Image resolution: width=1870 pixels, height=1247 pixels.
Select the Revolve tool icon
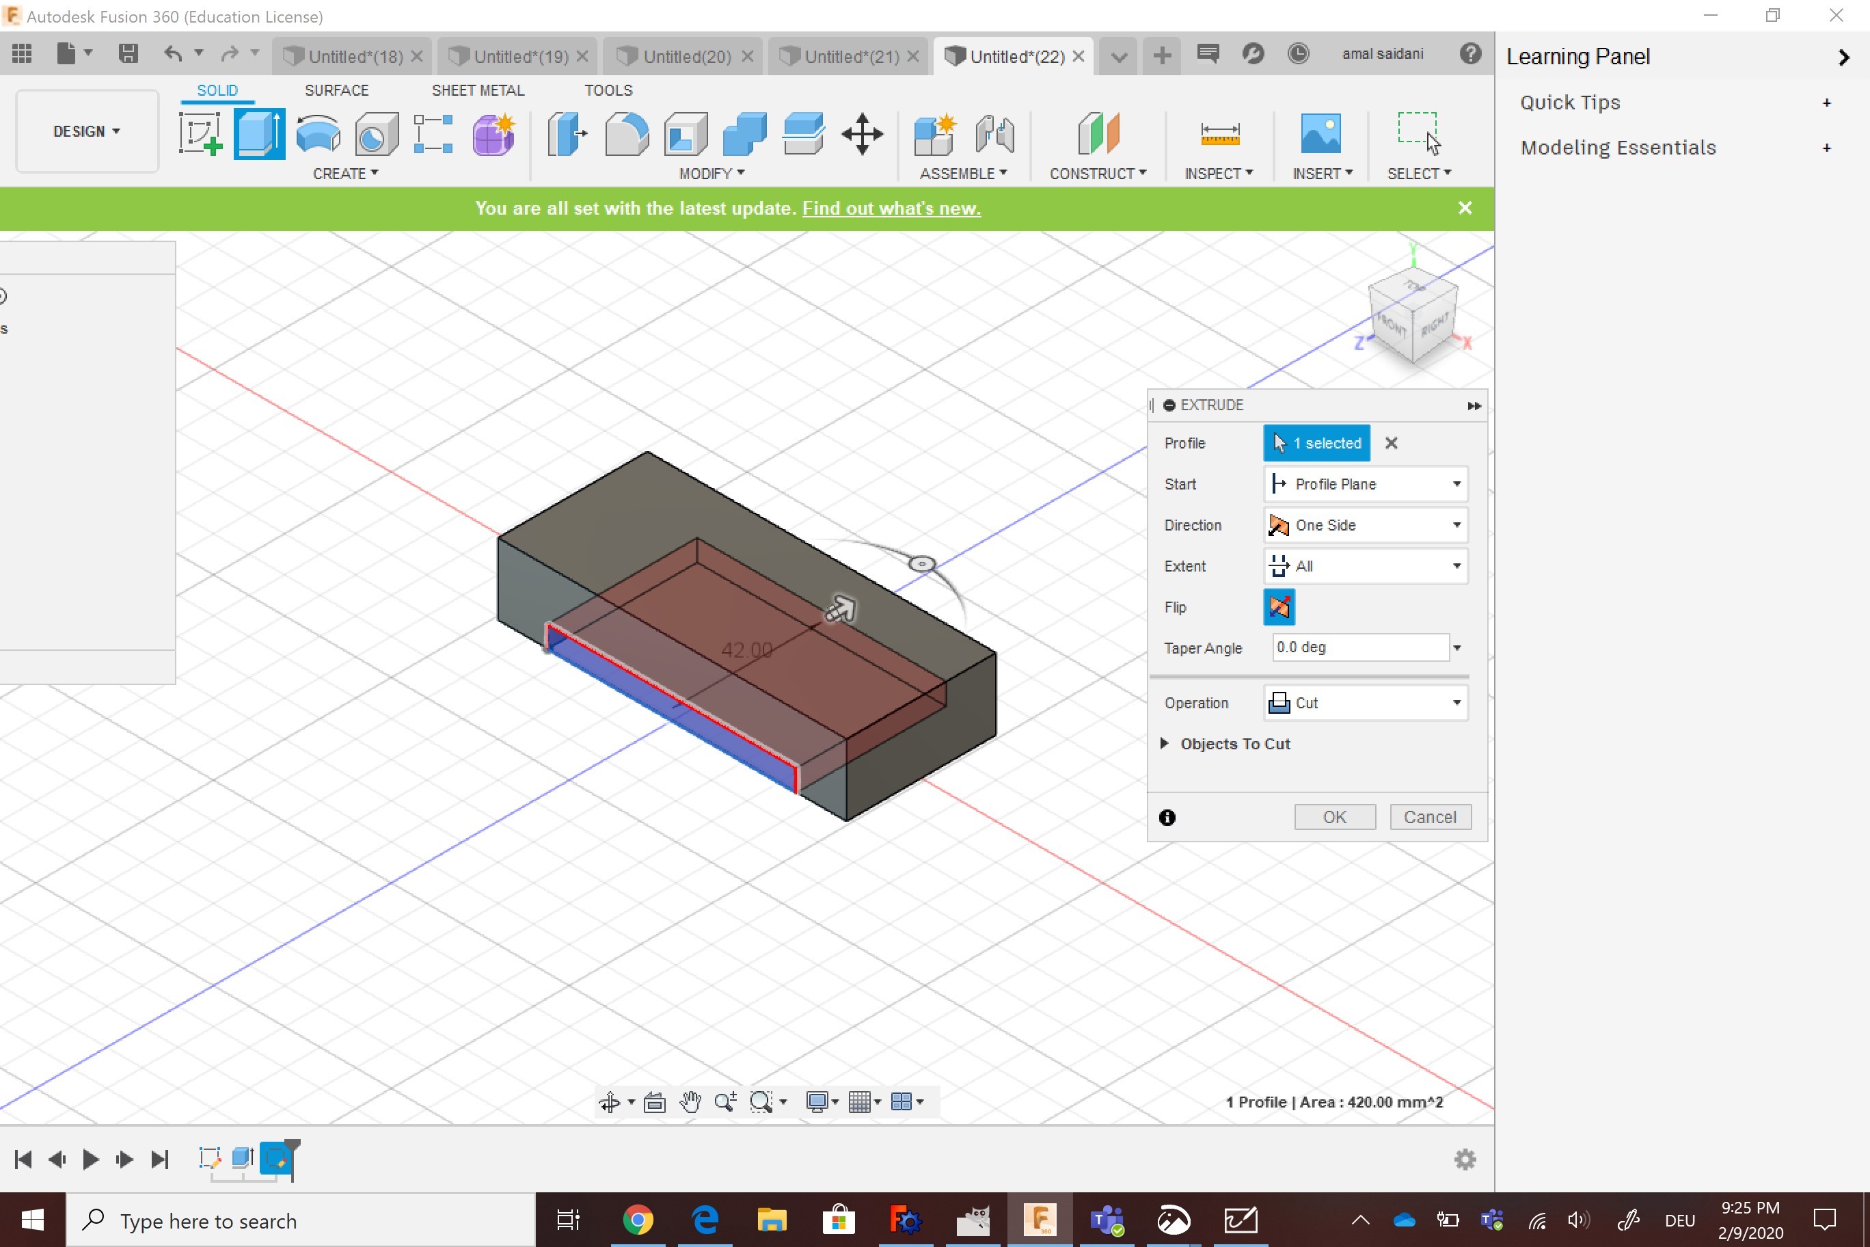(x=318, y=133)
